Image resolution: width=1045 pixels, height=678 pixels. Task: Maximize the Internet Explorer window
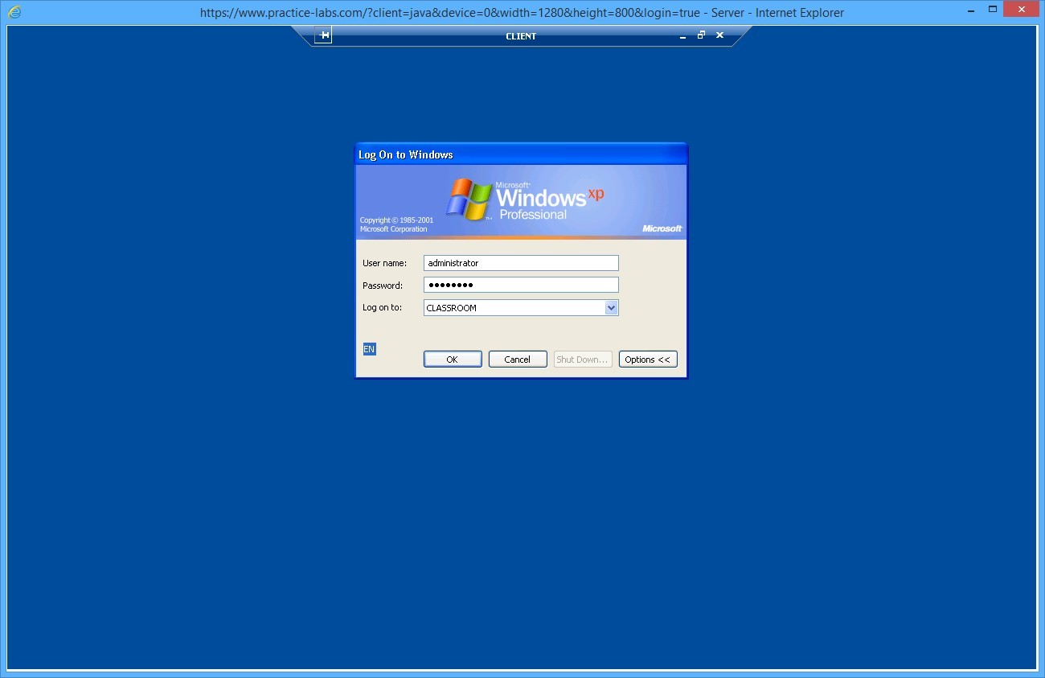point(993,9)
